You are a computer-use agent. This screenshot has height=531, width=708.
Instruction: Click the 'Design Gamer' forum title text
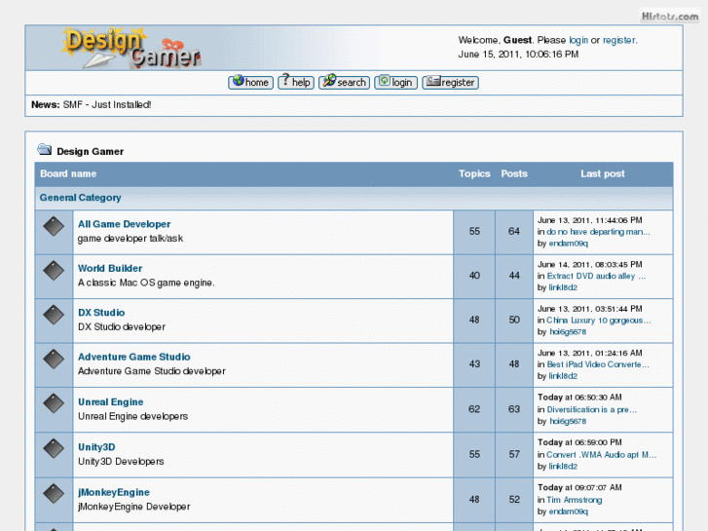[90, 152]
